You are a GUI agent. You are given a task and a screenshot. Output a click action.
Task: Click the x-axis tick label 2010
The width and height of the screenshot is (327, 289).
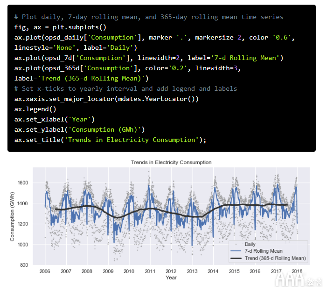point(129,271)
